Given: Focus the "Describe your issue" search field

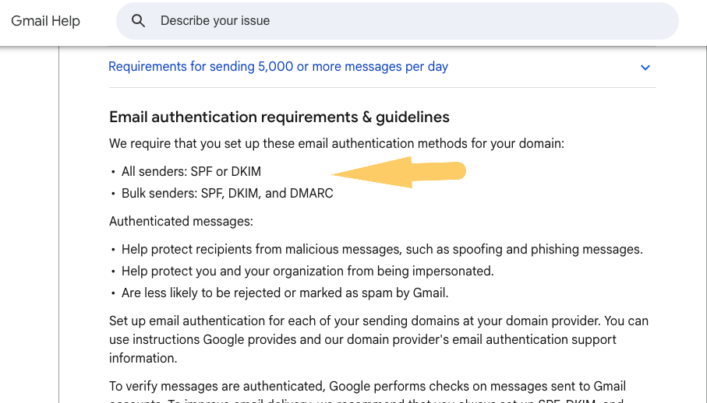Looking at the screenshot, I should 397,21.
